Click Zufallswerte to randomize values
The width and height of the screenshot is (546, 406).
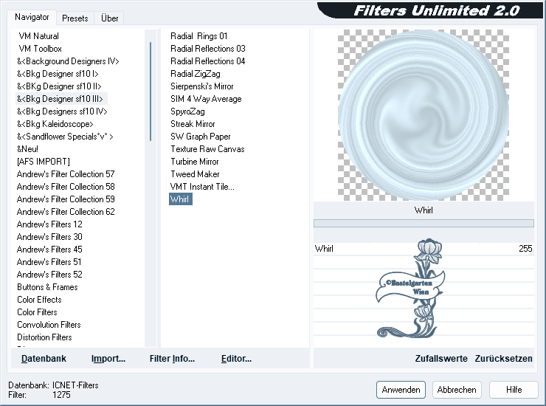click(x=441, y=359)
